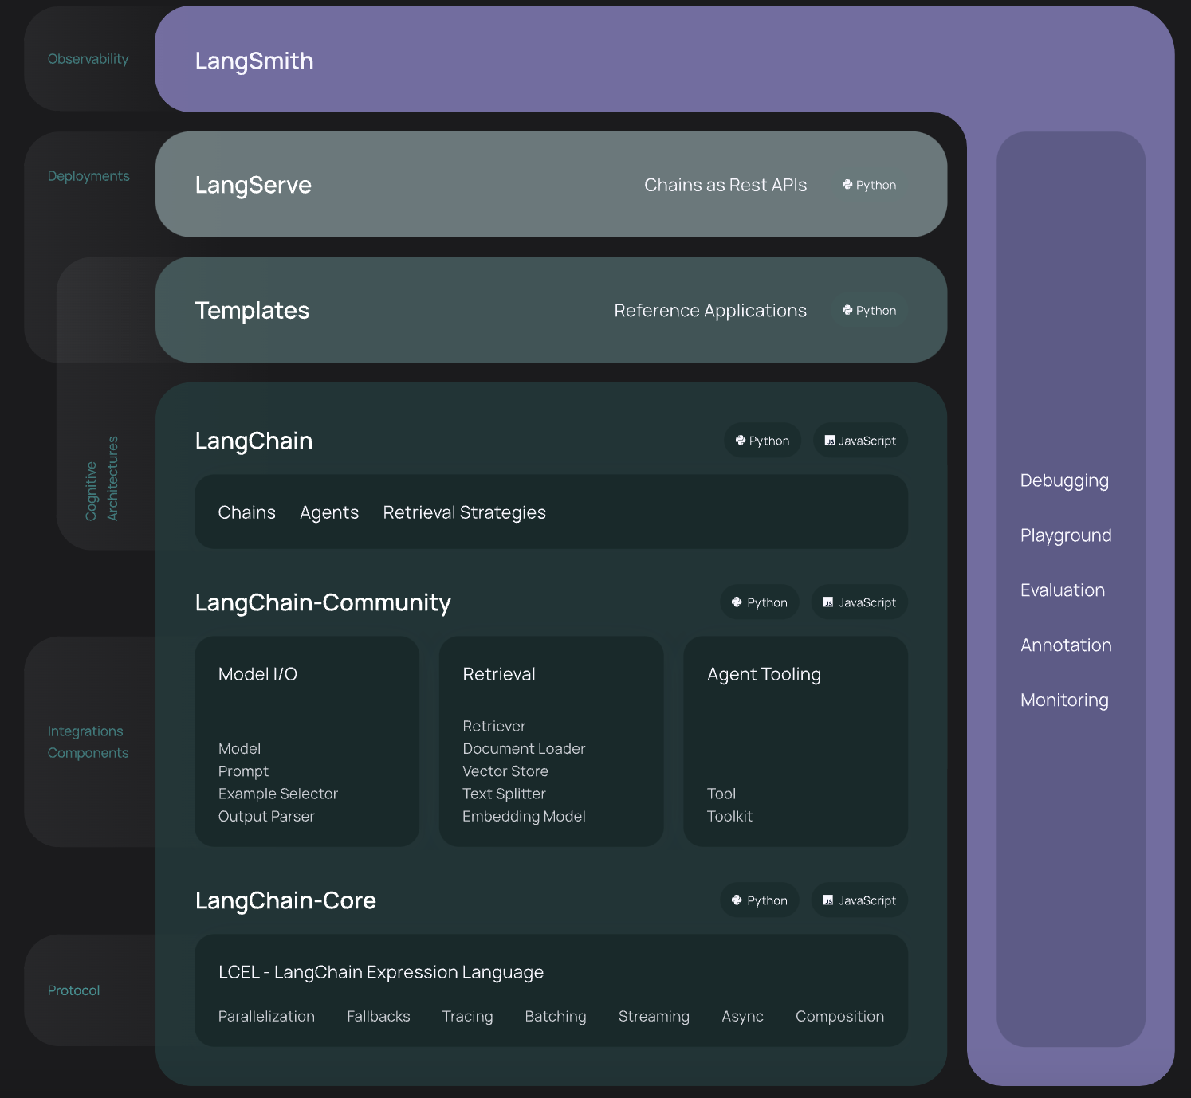Select the Integrations Components side label
1191x1098 pixels.
[x=88, y=742]
